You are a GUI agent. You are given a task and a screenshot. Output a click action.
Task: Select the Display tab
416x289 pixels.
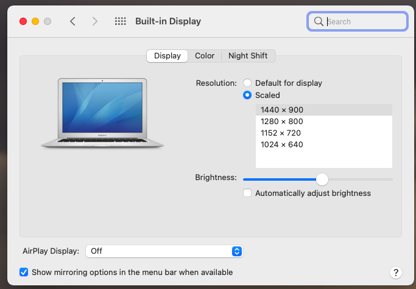(167, 56)
